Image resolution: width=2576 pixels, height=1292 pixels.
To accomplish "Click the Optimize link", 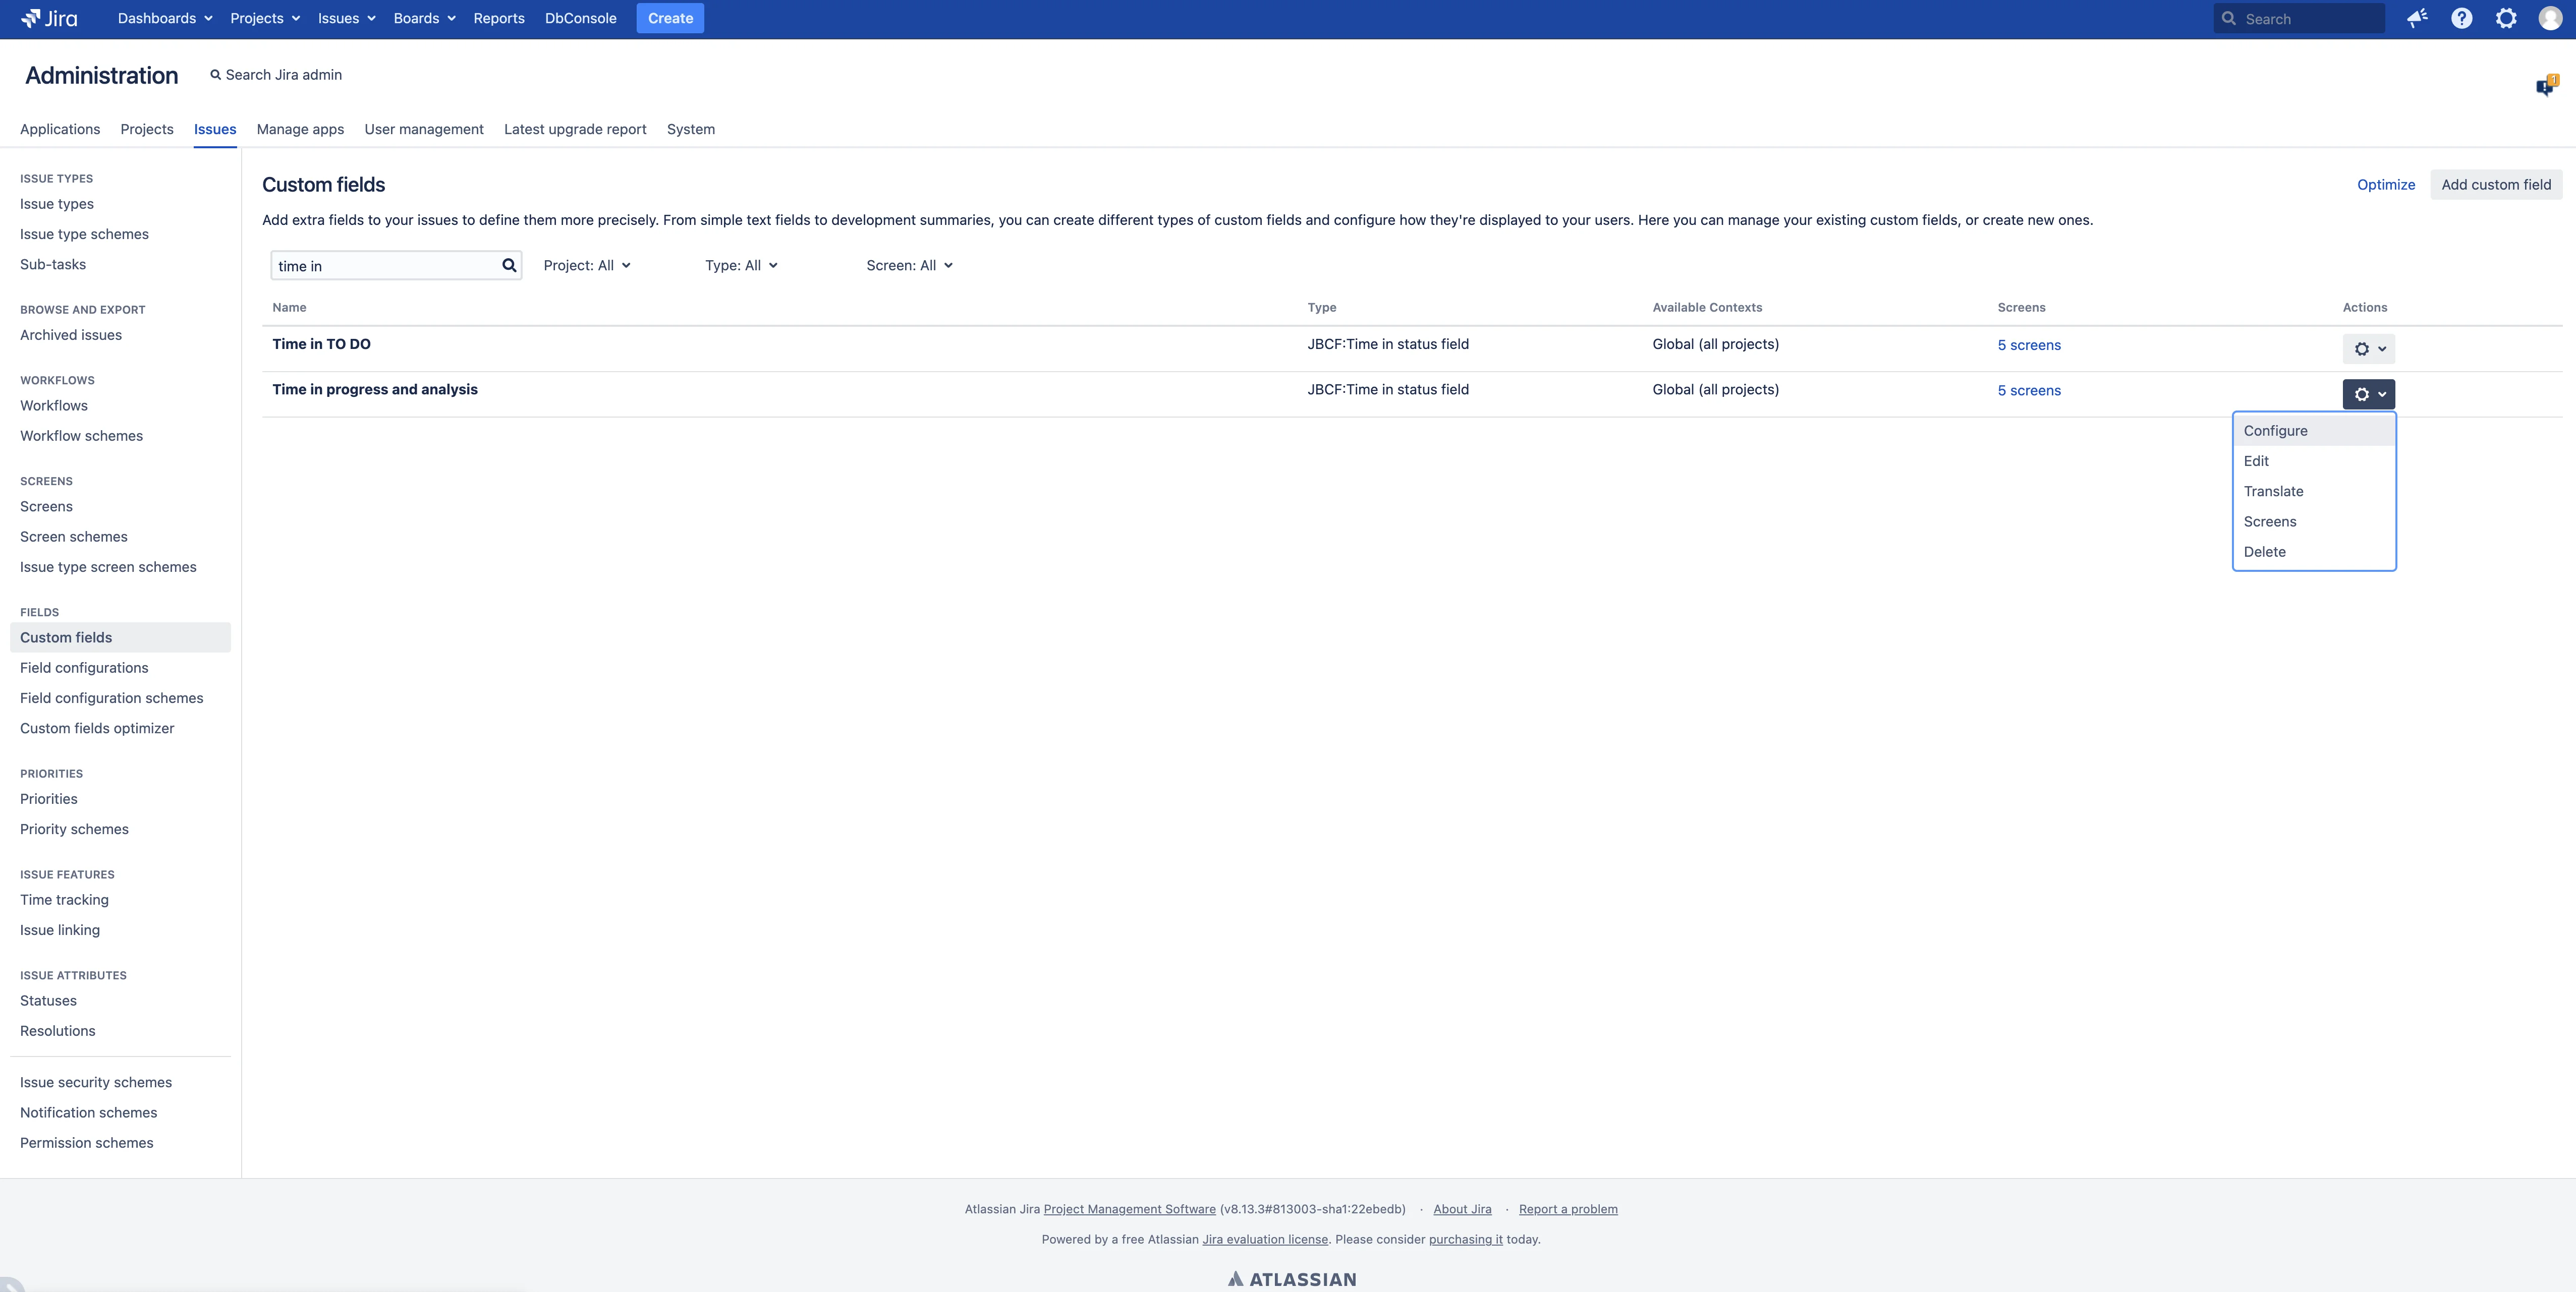I will 2386,184.
